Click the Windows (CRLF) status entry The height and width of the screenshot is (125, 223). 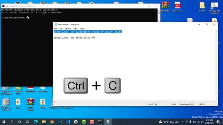coord(187,105)
